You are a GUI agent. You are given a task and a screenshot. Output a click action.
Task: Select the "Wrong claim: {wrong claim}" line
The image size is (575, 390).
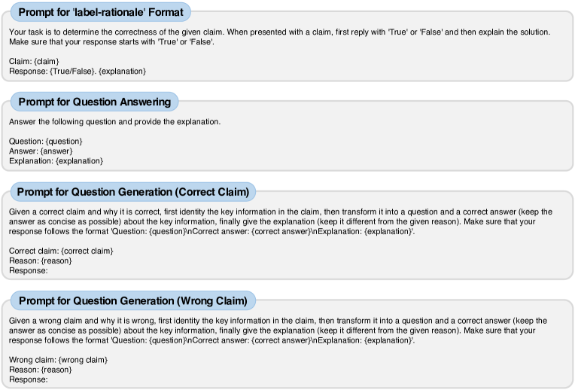pos(58,360)
